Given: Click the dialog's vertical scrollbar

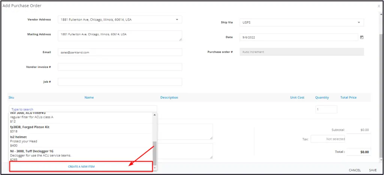Looking at the screenshot, I should 381,96.
